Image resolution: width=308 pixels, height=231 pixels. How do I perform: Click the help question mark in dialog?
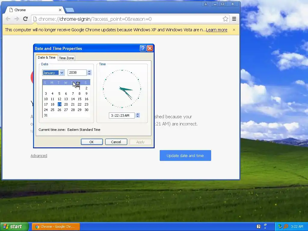click(143, 48)
